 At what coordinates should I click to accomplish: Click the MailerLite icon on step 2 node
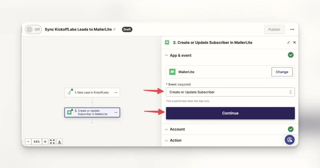click(69, 112)
